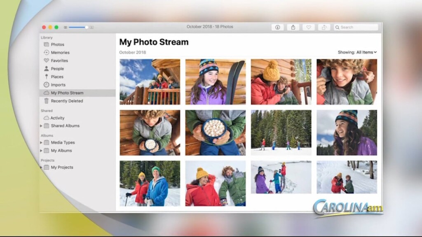Open the Showing All Items dropdown
This screenshot has width=422, height=237.
pyautogui.click(x=357, y=52)
